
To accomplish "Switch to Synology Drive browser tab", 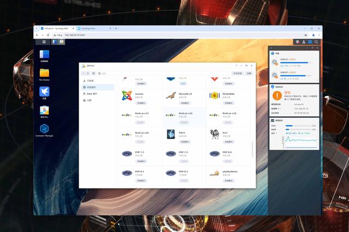I will click(x=94, y=28).
